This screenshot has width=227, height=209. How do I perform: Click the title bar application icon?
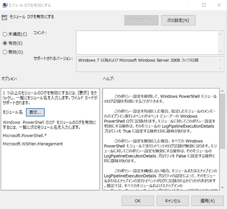pyautogui.click(x=5, y=5)
